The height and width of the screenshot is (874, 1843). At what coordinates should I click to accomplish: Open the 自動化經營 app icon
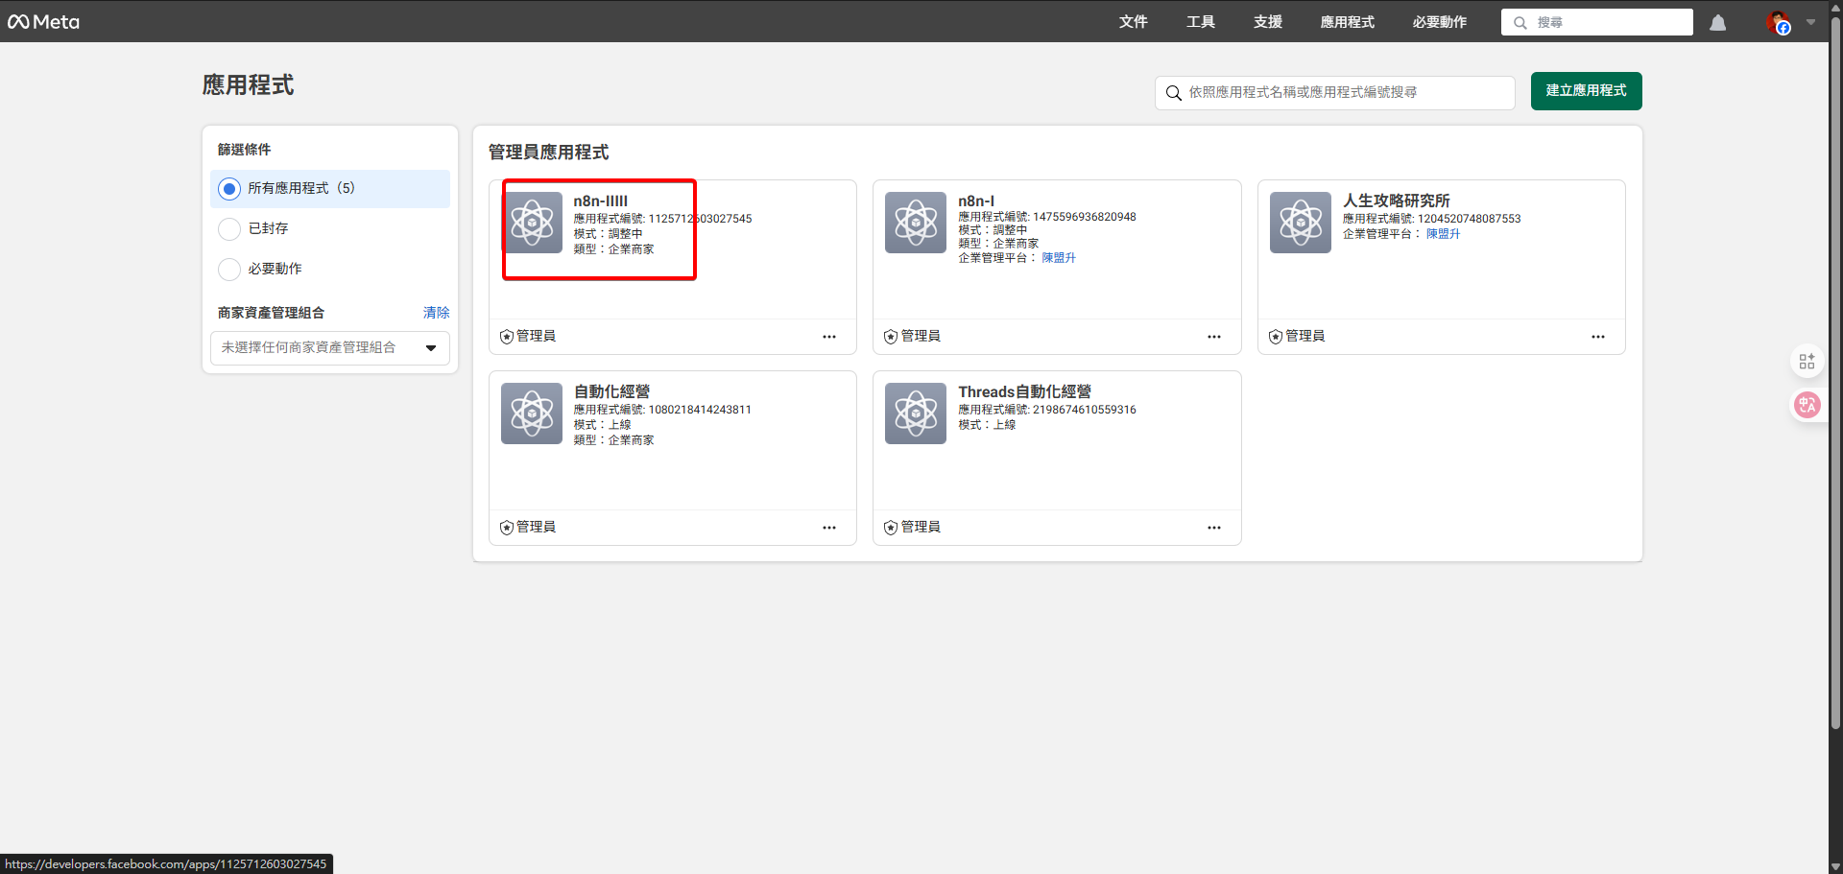[x=532, y=413]
